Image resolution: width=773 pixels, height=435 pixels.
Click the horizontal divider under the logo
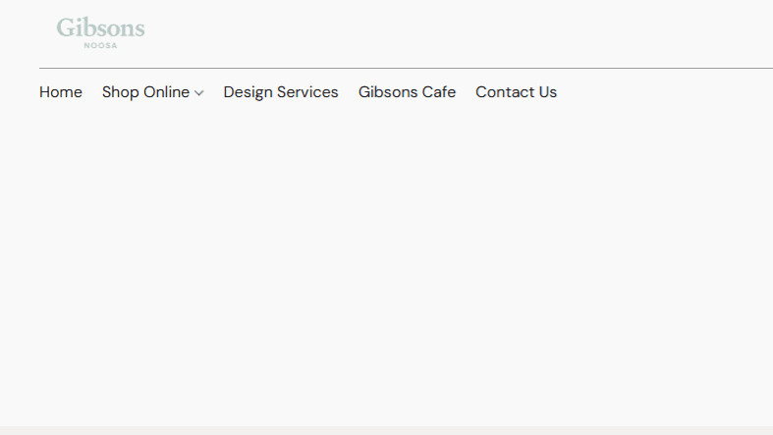407,68
